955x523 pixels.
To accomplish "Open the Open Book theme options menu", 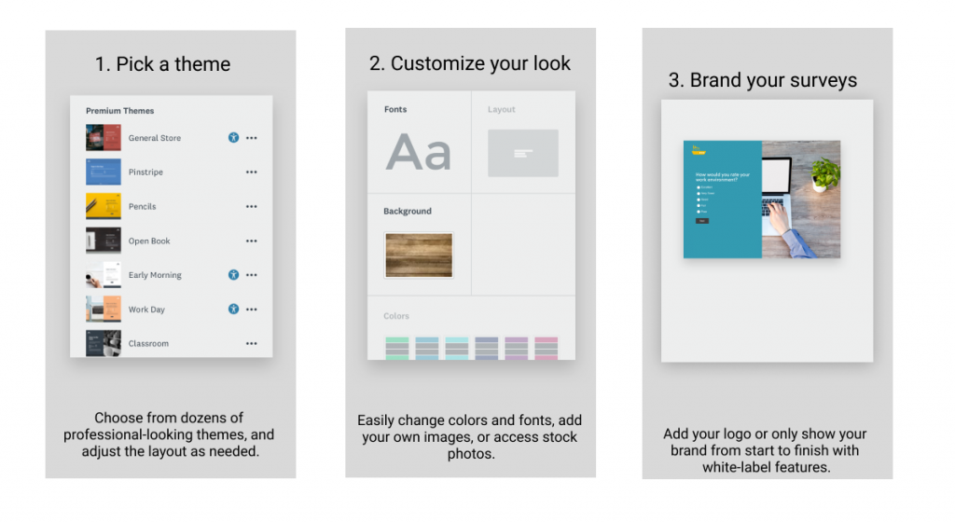I will click(x=252, y=241).
